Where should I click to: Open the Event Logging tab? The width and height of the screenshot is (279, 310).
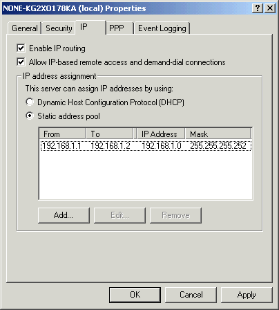point(162,28)
